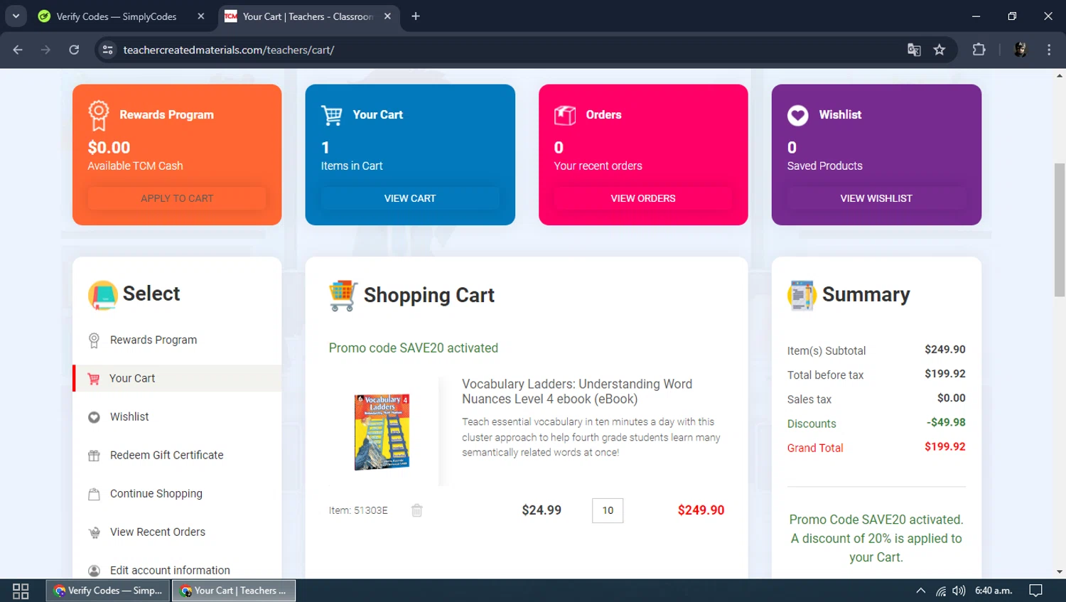The image size is (1066, 602).
Task: Click the quantity field showing 10
Action: pyautogui.click(x=608, y=510)
